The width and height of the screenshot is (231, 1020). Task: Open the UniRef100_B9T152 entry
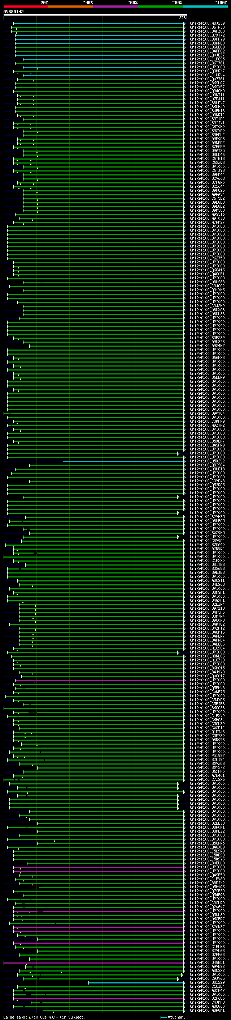coord(207,119)
